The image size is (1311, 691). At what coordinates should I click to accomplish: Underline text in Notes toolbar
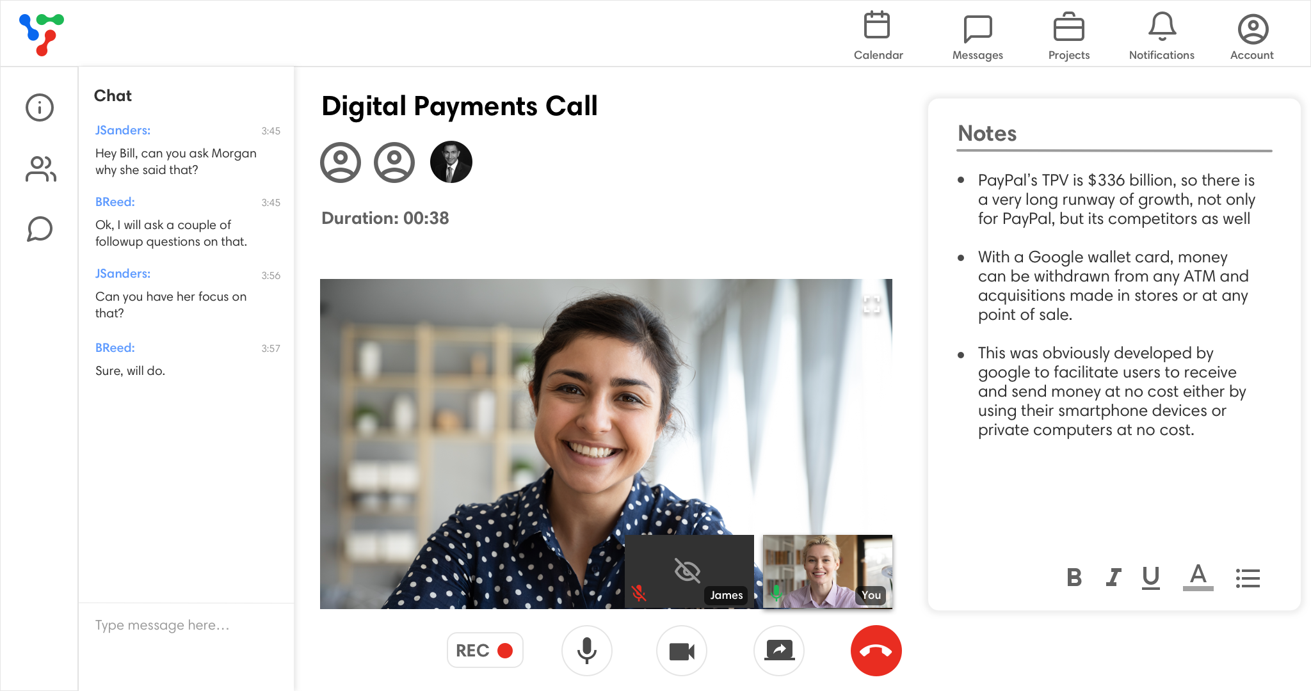[1150, 578]
